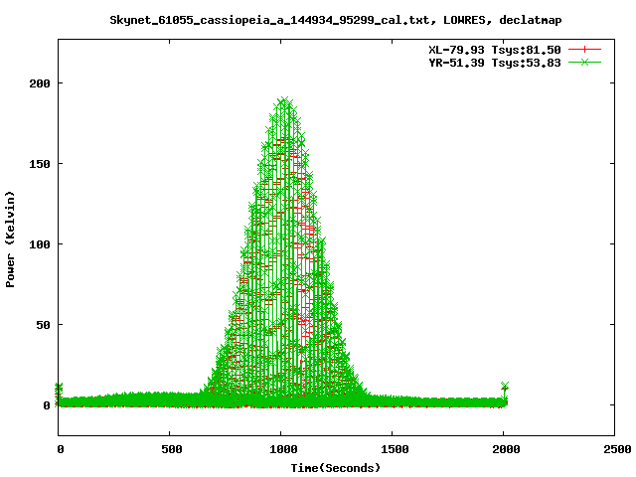Click the 1000 tick label on x-axis

[x=281, y=449]
